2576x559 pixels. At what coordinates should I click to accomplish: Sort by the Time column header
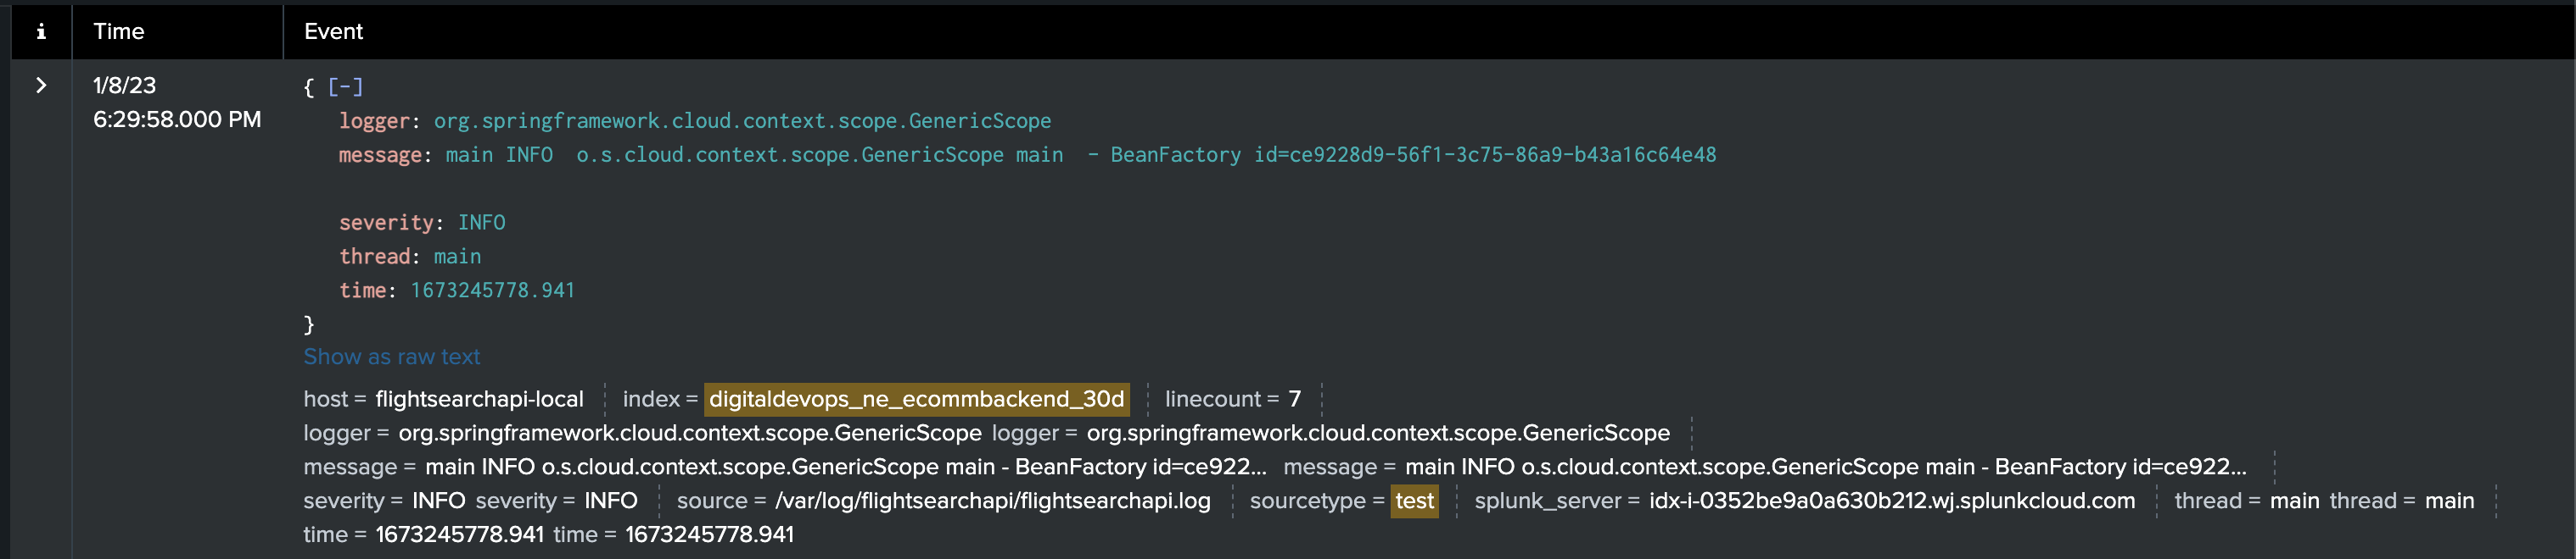pyautogui.click(x=119, y=32)
